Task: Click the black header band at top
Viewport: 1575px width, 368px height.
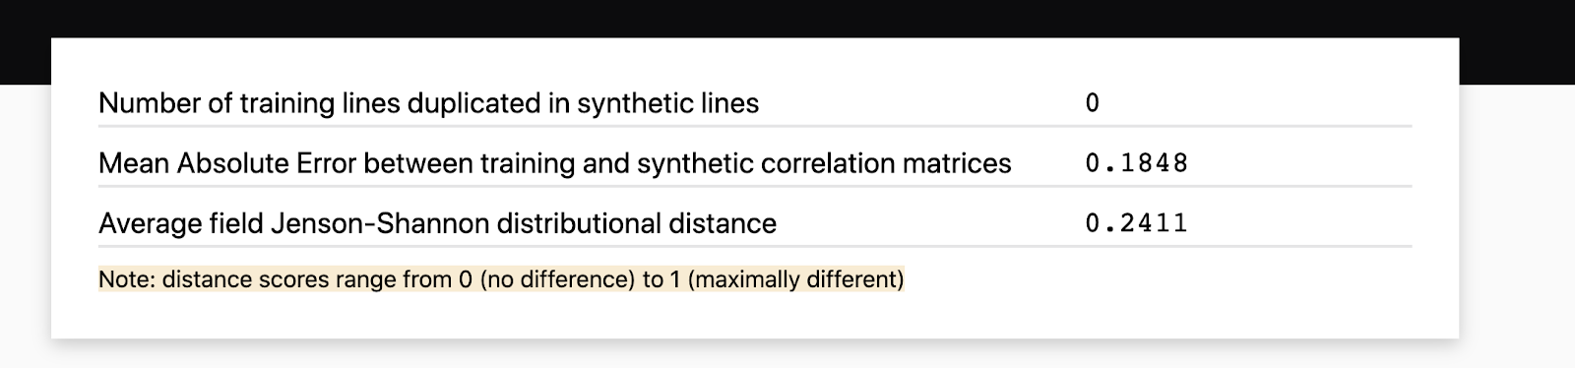Action: [x=787, y=18]
